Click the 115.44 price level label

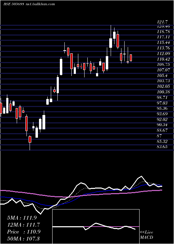click(164, 43)
